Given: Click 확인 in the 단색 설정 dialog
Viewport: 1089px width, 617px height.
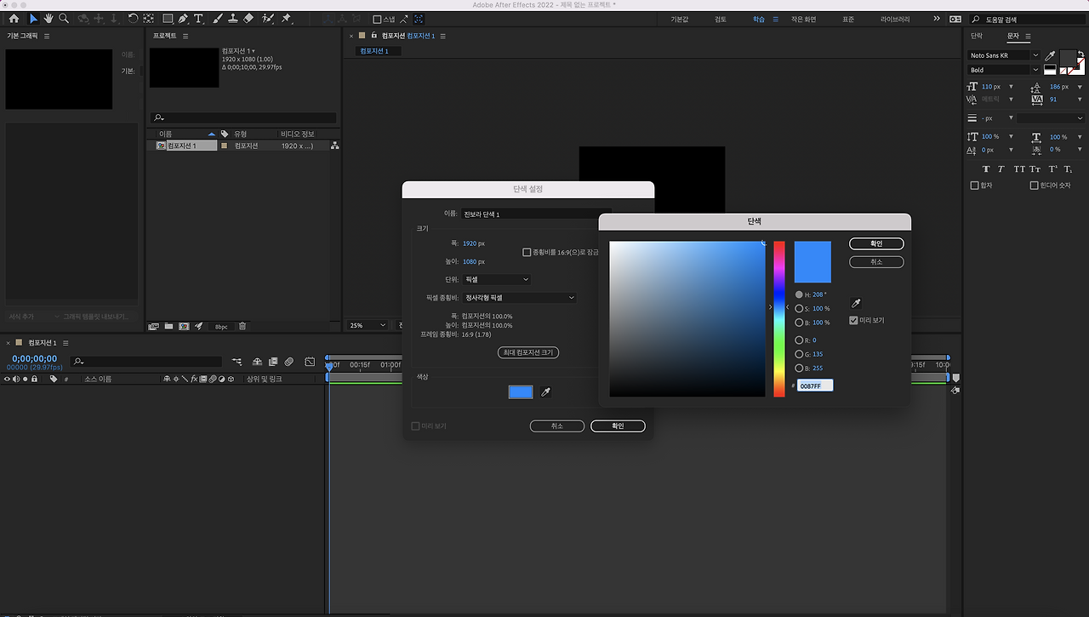Looking at the screenshot, I should click(618, 426).
